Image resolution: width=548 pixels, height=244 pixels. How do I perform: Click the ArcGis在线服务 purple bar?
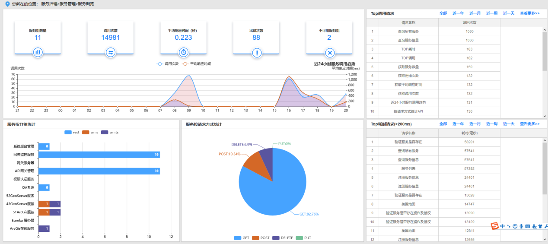pos(44,228)
